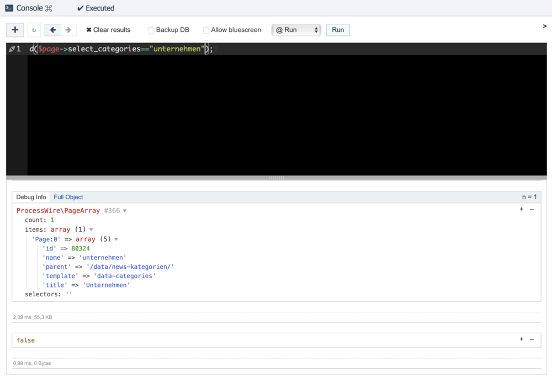The image size is (552, 378).
Task: Collapse the items array node
Action: [91, 230]
